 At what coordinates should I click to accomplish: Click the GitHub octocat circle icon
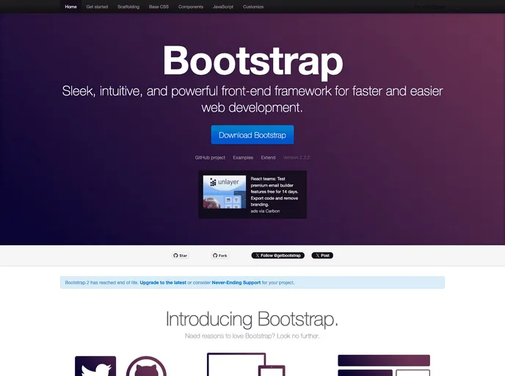(x=146, y=366)
